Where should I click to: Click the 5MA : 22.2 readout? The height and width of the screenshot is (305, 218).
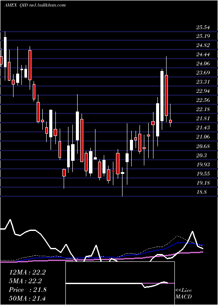pos(25,281)
